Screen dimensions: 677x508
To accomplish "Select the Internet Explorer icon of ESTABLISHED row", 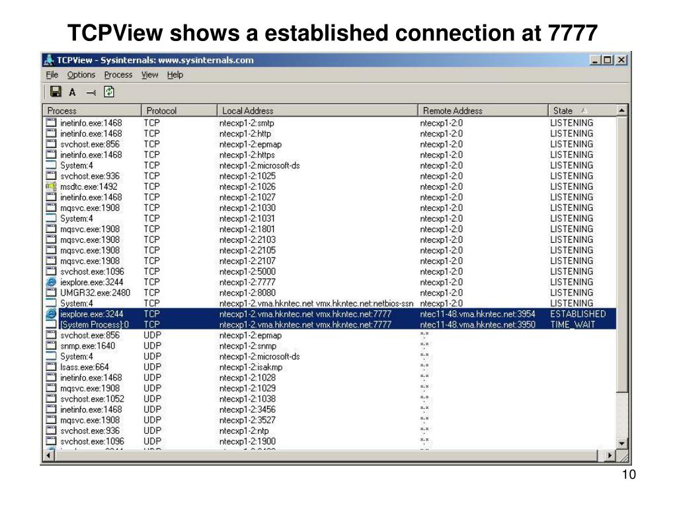I will (x=50, y=314).
